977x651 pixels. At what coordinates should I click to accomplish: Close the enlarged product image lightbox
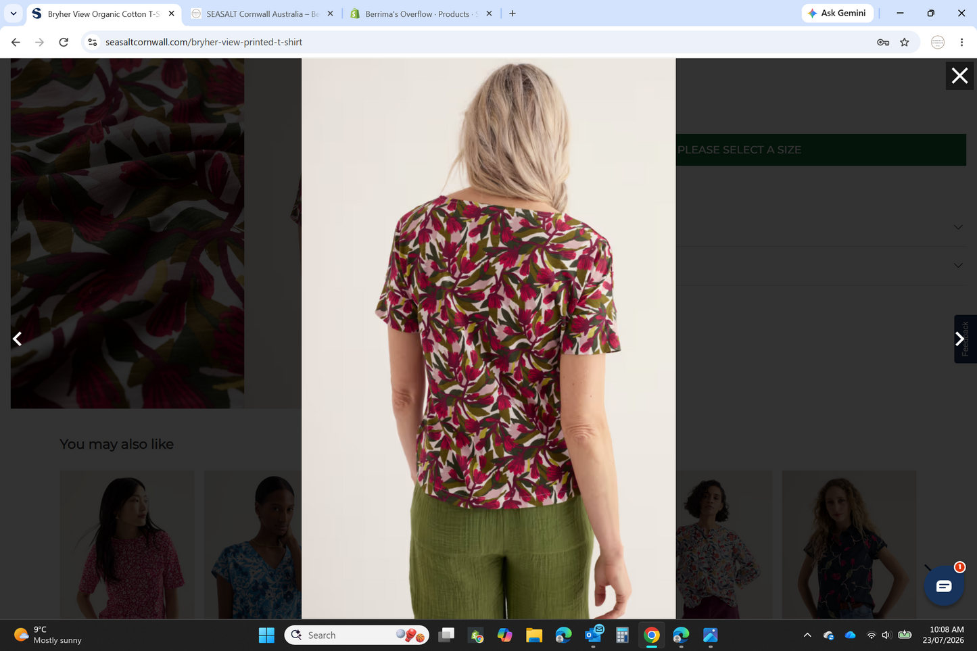pos(959,76)
